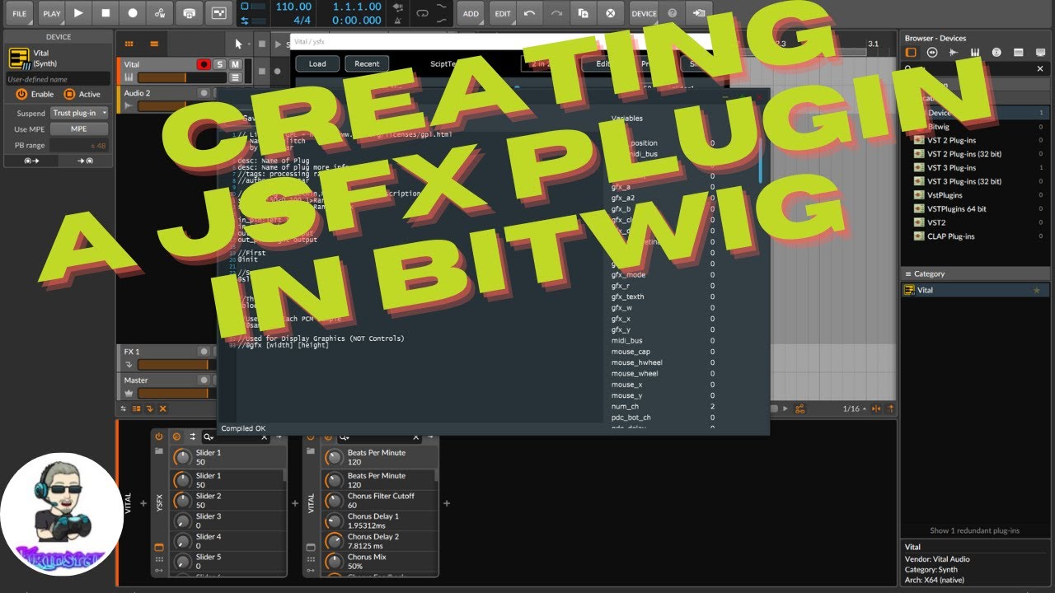Image resolution: width=1055 pixels, height=593 pixels.
Task: Add device between YSFX and Vital
Action: tap(295, 503)
